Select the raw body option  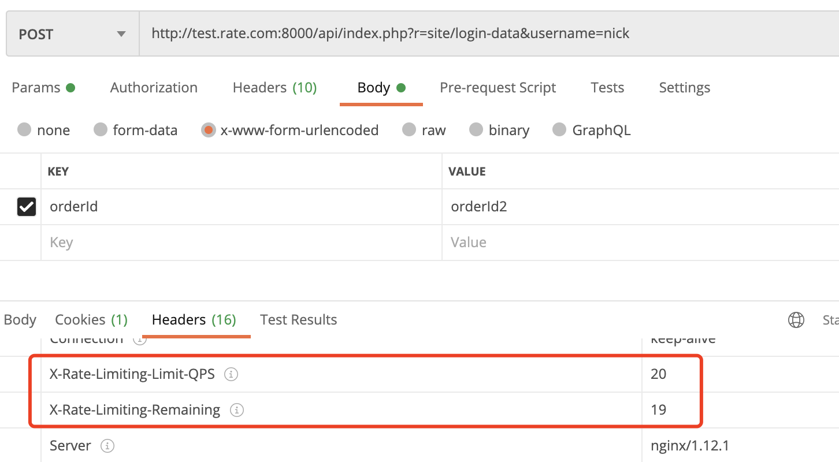coord(409,130)
